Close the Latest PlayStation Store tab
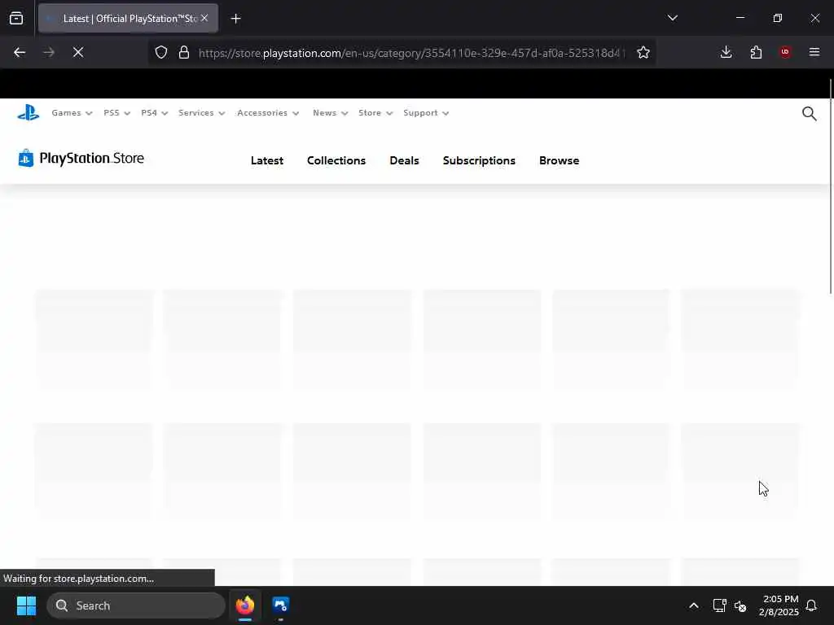Screen dimensions: 834x625 (204, 18)
